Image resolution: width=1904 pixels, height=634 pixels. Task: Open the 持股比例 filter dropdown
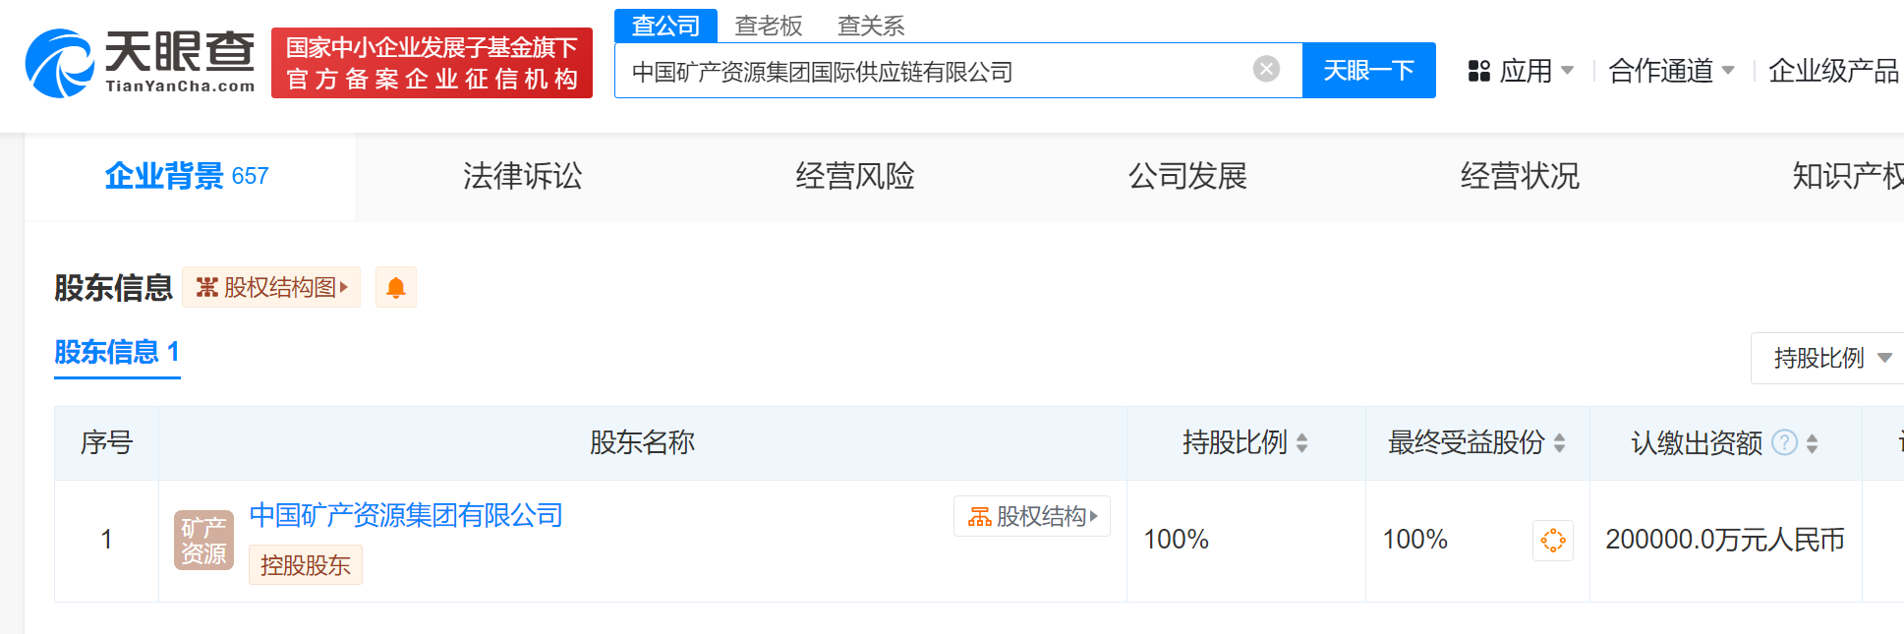pyautogui.click(x=1830, y=359)
